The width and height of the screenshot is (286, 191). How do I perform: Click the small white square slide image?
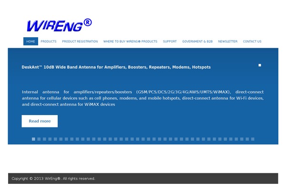[x=260, y=65]
